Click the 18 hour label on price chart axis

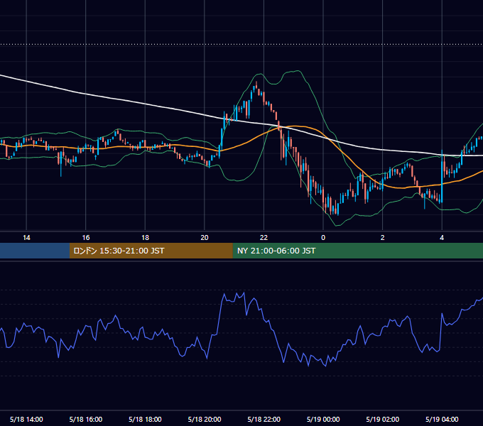coord(145,238)
